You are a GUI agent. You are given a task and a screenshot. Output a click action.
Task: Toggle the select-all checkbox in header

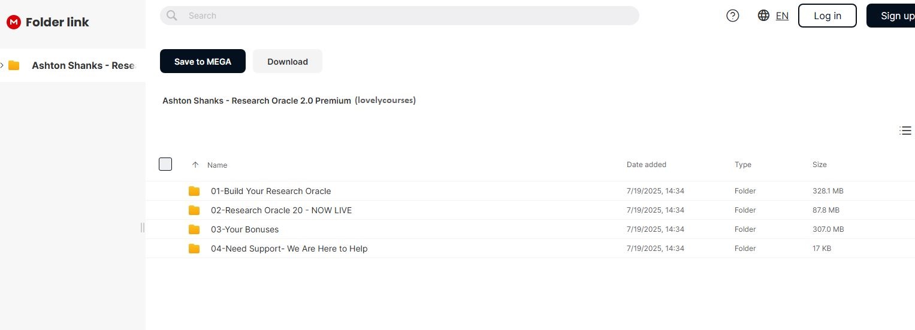(x=165, y=164)
